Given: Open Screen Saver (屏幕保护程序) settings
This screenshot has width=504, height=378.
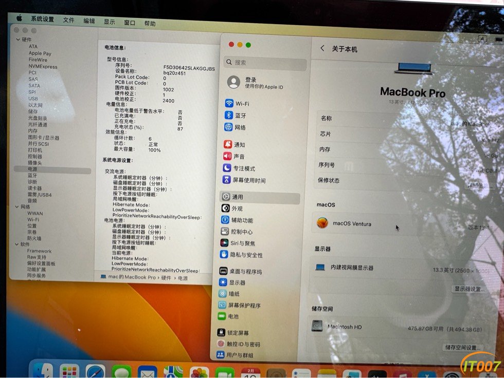Looking at the screenshot, I should point(239,305).
